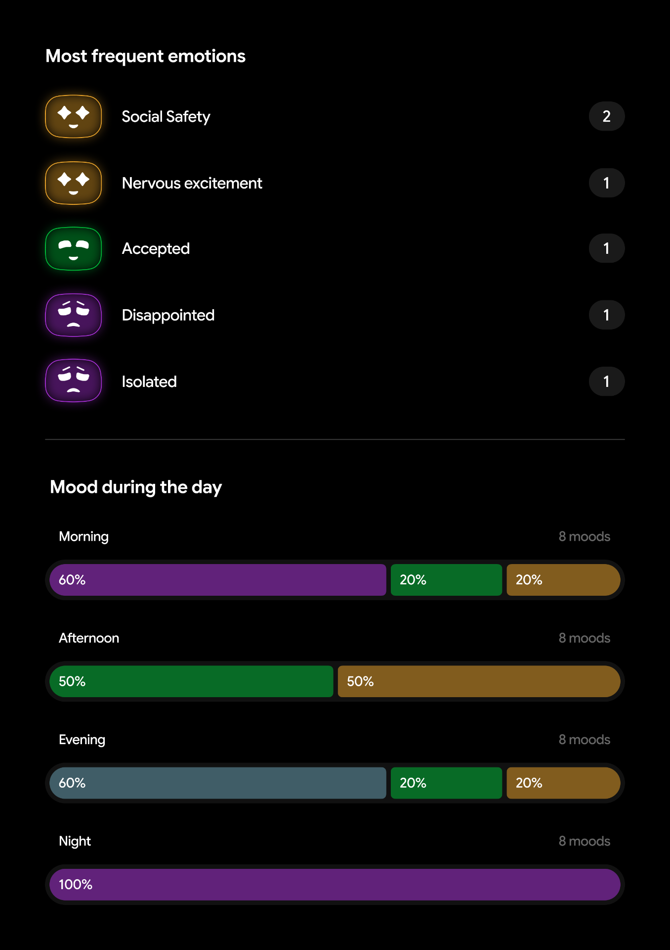Click the Morning 8 moods count
Viewport: 670px width, 950px height.
(x=584, y=537)
